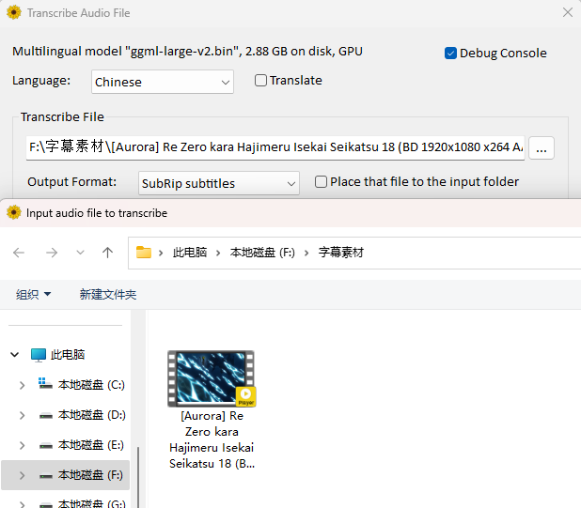Check Place that file to the input folder

(x=321, y=181)
